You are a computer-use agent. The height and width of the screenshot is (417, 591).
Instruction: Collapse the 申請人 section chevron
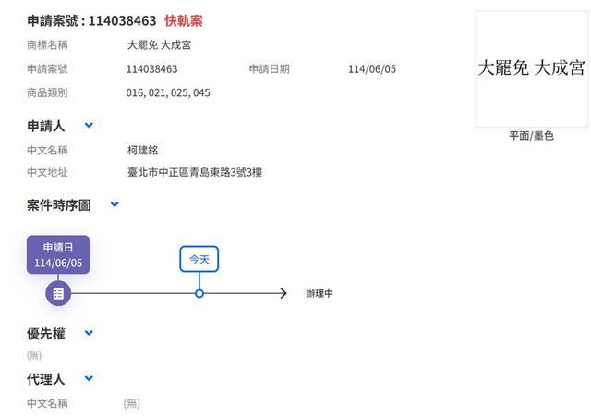pos(89,125)
